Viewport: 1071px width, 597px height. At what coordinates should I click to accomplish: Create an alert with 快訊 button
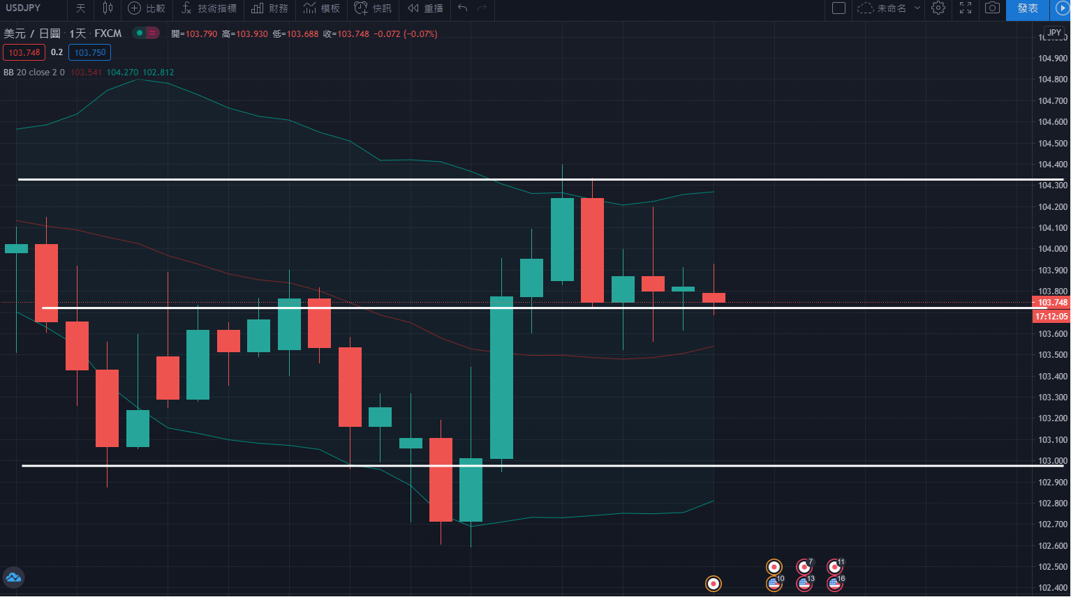click(x=373, y=8)
